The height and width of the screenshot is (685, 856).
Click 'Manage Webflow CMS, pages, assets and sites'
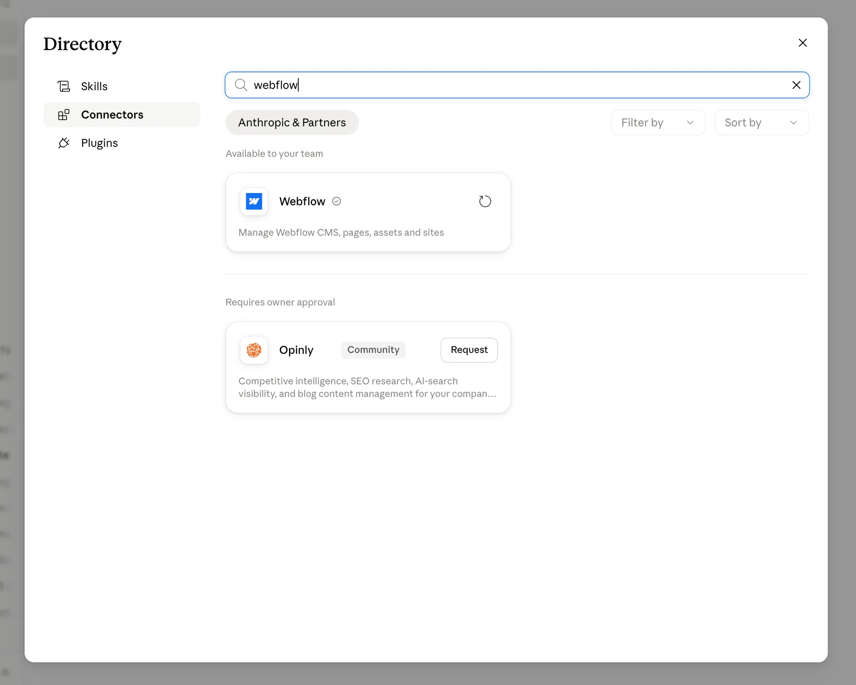click(341, 233)
